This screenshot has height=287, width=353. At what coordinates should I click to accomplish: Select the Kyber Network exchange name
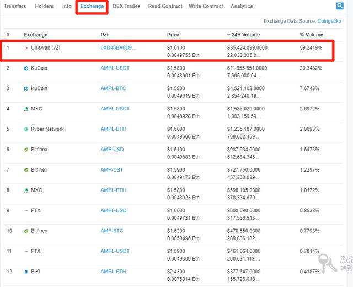click(x=47, y=129)
